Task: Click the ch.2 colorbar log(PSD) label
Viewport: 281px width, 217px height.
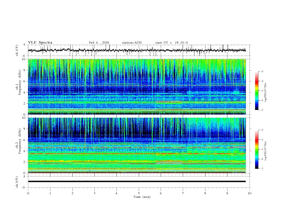Action: point(266,151)
